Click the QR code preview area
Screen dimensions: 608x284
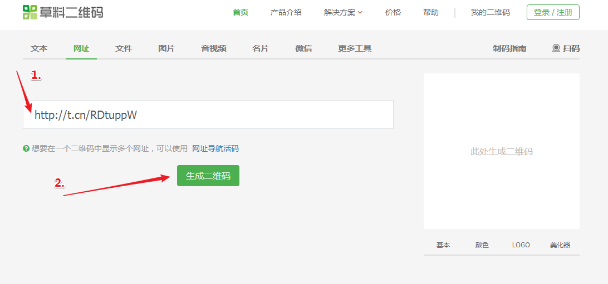point(501,151)
